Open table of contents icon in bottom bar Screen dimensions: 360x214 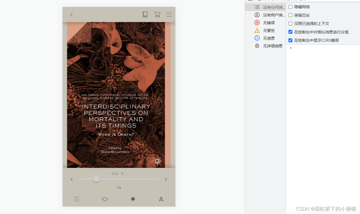point(76,199)
